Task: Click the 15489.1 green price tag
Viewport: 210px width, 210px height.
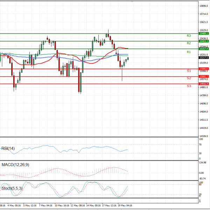Action: (204, 33)
